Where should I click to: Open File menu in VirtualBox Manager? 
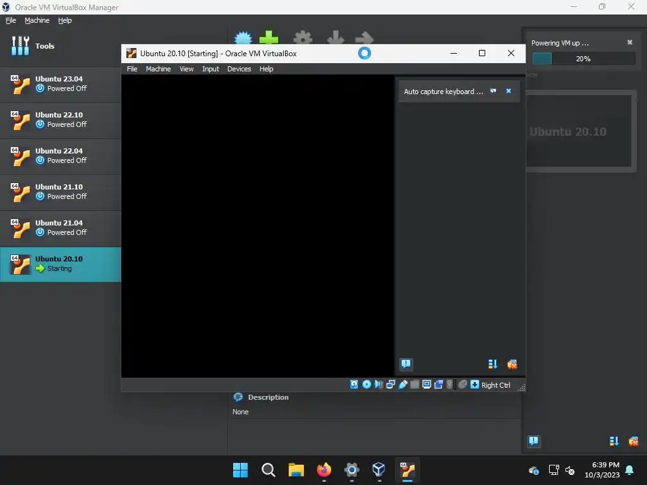tap(11, 20)
